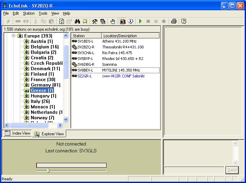Find a station using the binoculars icon
The image size is (246, 183).
tap(77, 21)
